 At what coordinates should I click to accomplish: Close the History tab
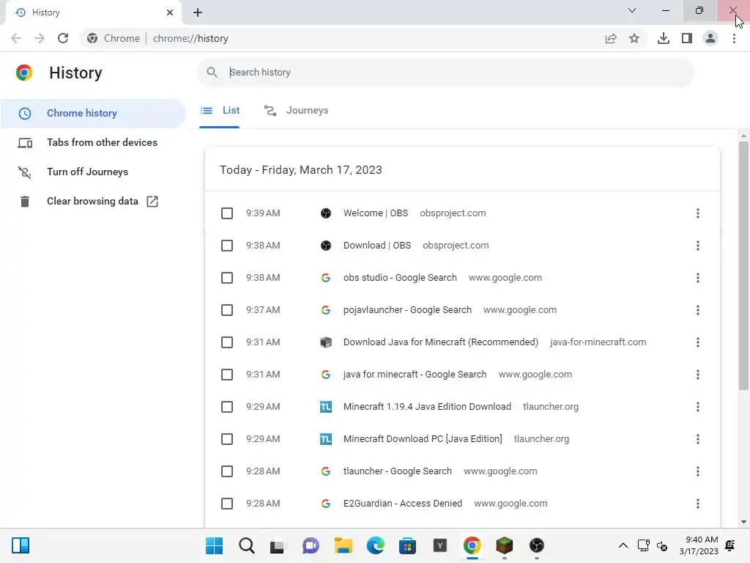[x=170, y=12]
